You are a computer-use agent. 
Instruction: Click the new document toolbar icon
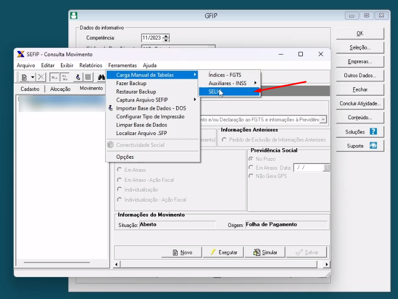[24, 77]
